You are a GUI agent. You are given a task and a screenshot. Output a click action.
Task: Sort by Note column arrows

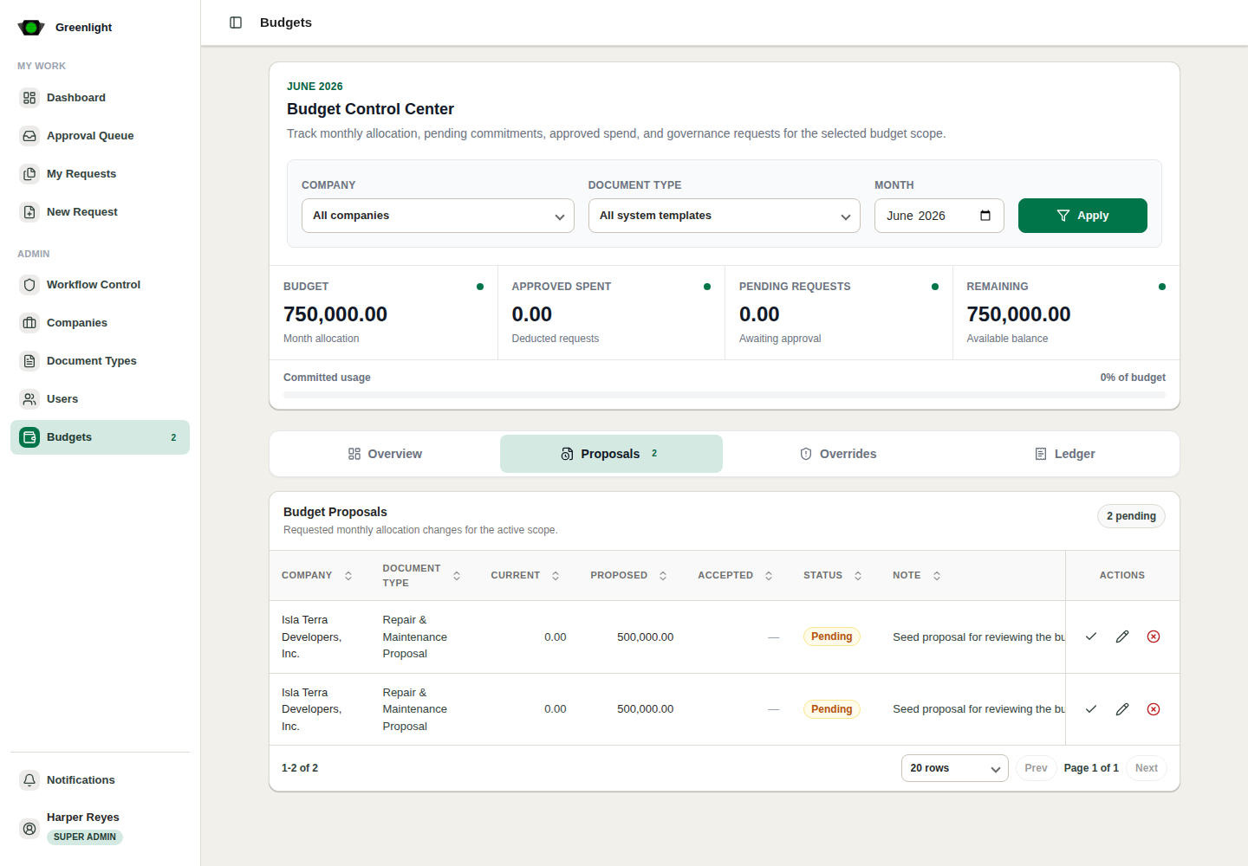[x=937, y=576]
